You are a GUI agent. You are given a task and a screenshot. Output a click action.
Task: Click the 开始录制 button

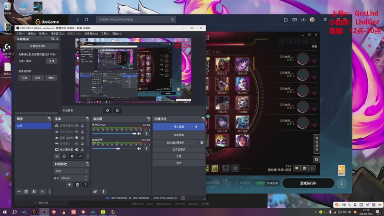(x=179, y=135)
